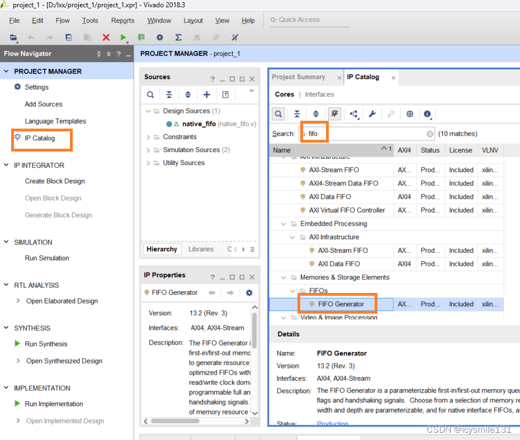The image size is (520, 440).
Task: Click the forward arrow in IP Properties
Action: pyautogui.click(x=230, y=293)
